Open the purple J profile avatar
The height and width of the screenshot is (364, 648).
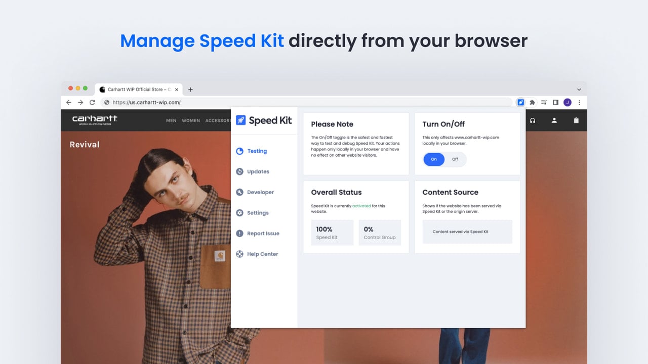tap(568, 102)
